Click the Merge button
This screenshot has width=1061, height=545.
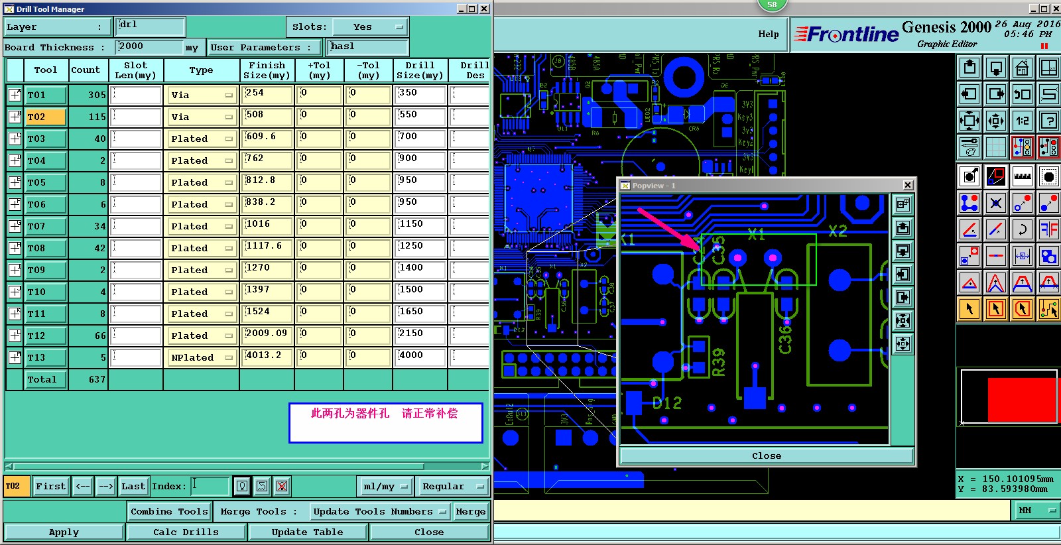[471, 511]
